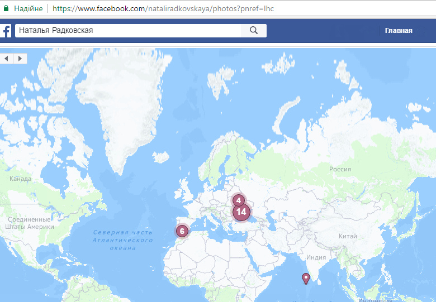The width and height of the screenshot is (436, 302).
Task: Focus the search field with Наталья Радковская
Action: [x=129, y=31]
